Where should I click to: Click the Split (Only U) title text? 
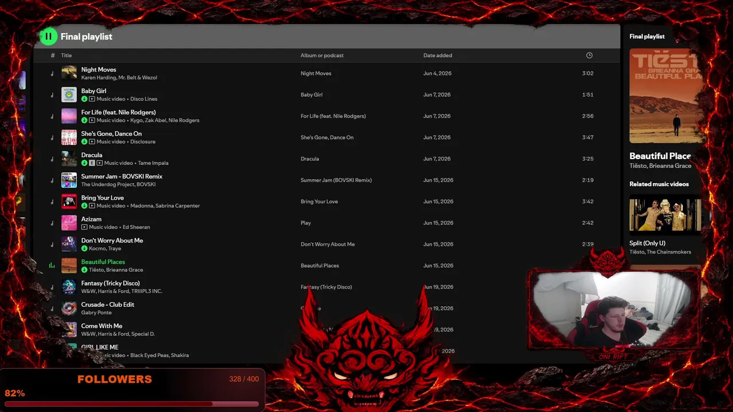(x=647, y=243)
